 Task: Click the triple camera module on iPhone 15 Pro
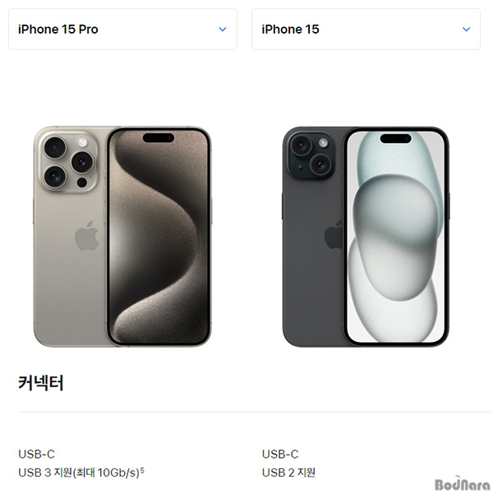[x=69, y=162]
